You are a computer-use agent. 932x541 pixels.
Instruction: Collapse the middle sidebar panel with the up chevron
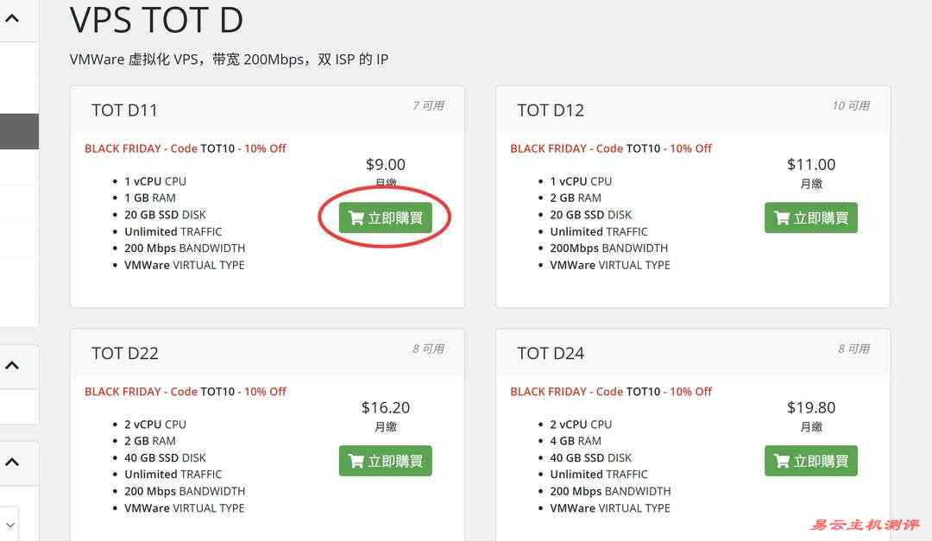click(12, 366)
